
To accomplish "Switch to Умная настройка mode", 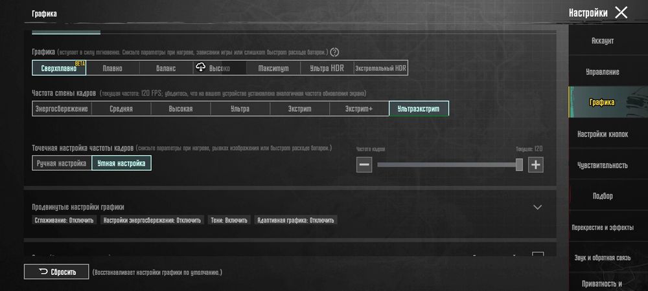I will pos(121,163).
